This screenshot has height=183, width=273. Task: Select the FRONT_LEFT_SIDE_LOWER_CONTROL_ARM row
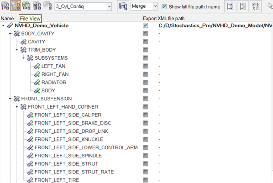pyautogui.click(x=86, y=147)
